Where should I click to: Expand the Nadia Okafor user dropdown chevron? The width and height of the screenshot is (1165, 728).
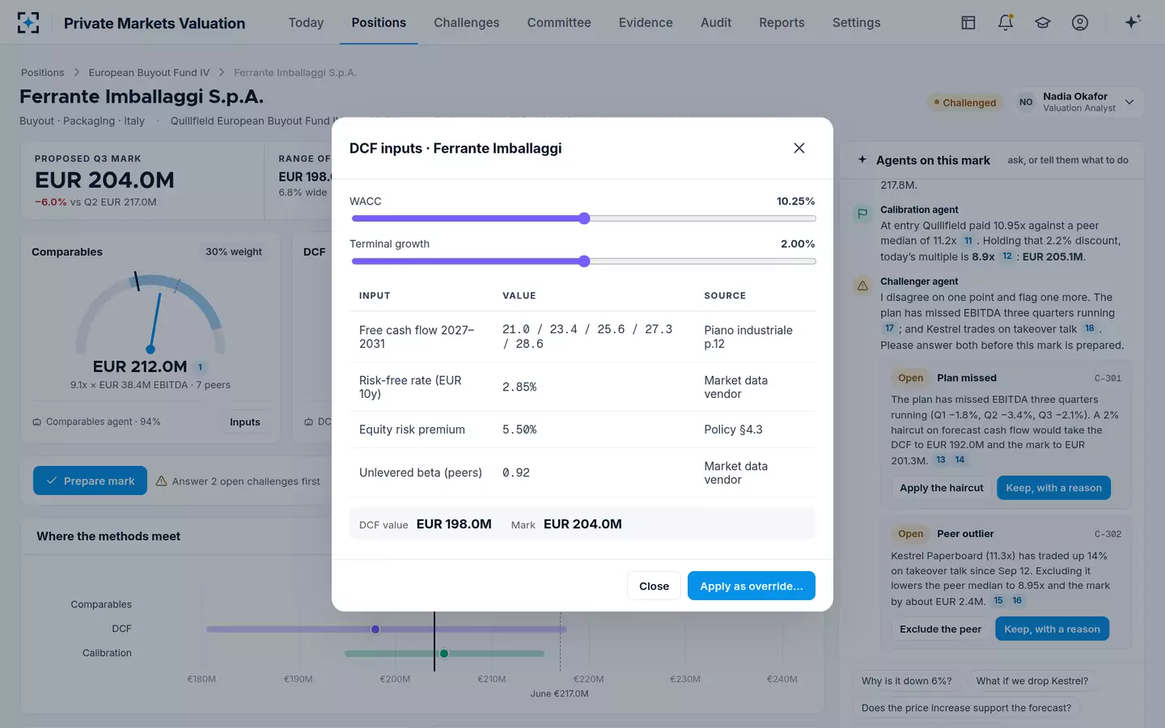[x=1129, y=102]
